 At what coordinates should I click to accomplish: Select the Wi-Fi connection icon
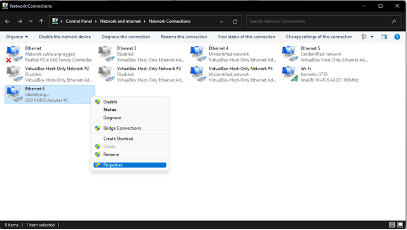click(289, 74)
